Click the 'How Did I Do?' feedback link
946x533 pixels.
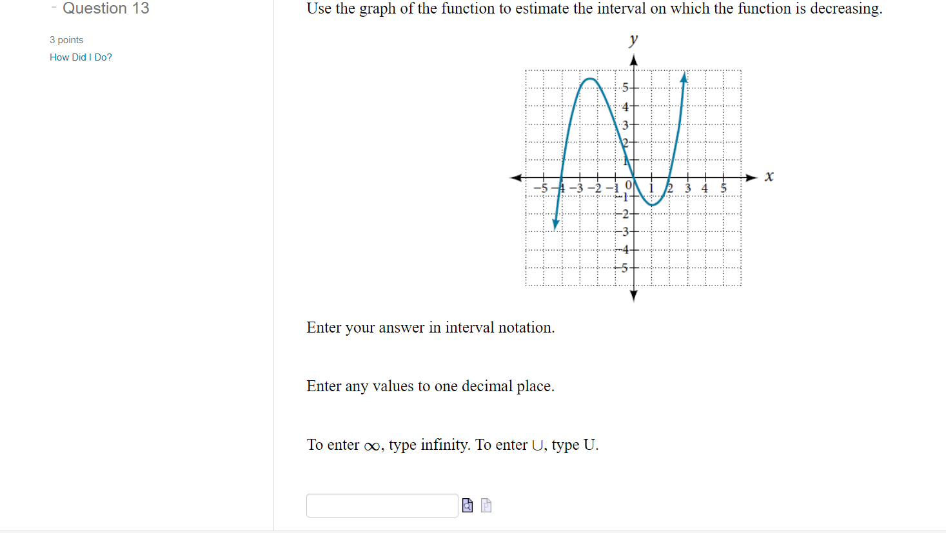[81, 57]
